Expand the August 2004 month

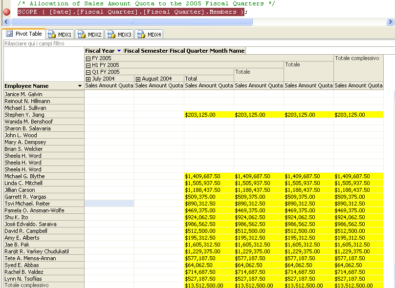138,79
